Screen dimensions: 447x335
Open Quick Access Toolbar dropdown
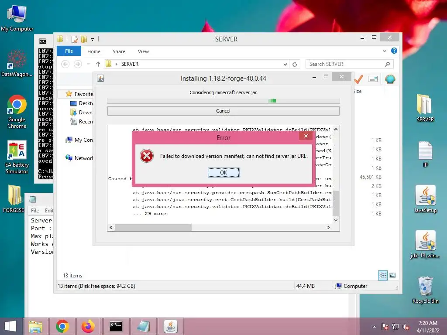(93, 39)
